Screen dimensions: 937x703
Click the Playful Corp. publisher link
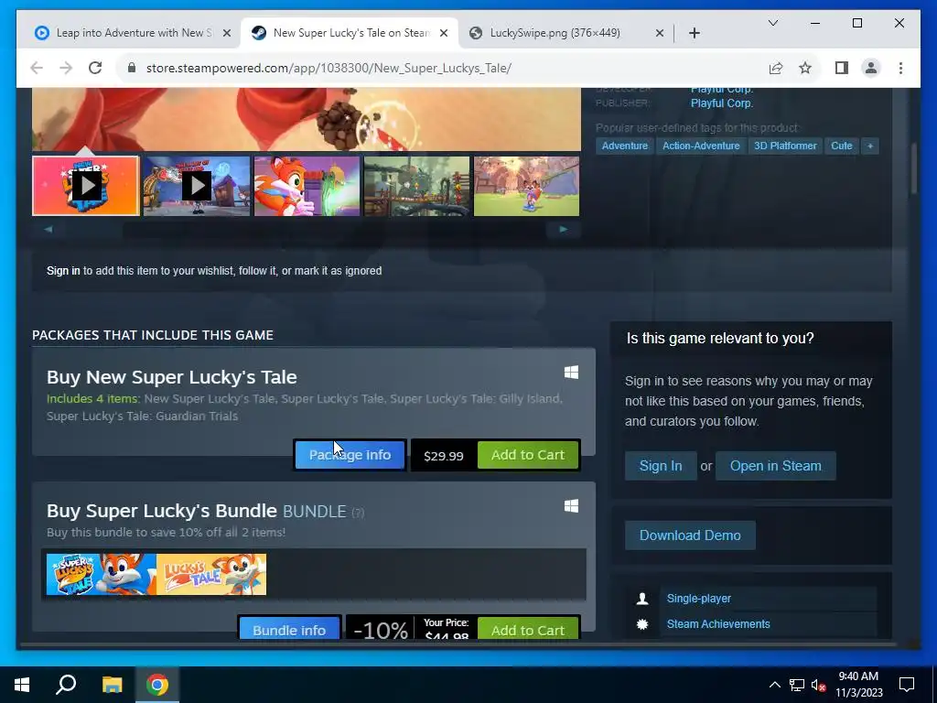tap(721, 103)
